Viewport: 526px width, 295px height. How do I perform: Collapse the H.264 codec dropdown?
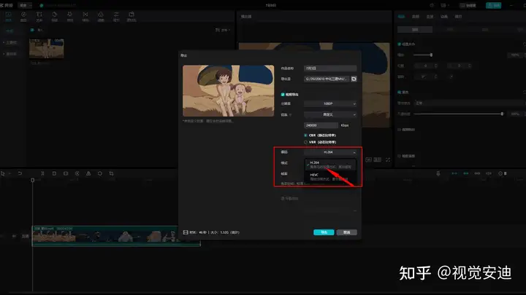click(330, 152)
